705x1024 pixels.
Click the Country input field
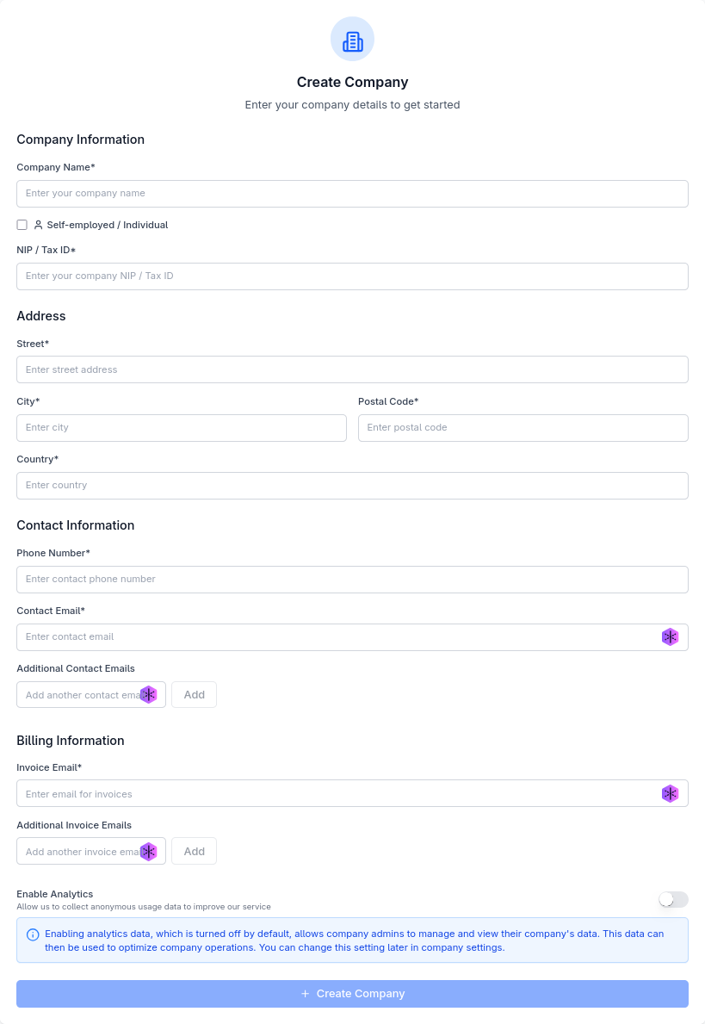(352, 485)
